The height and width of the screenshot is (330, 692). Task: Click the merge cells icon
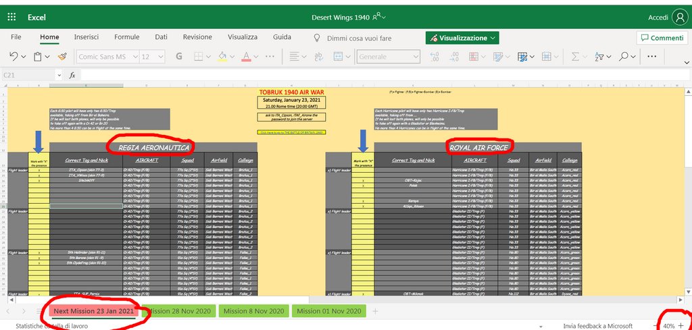338,57
